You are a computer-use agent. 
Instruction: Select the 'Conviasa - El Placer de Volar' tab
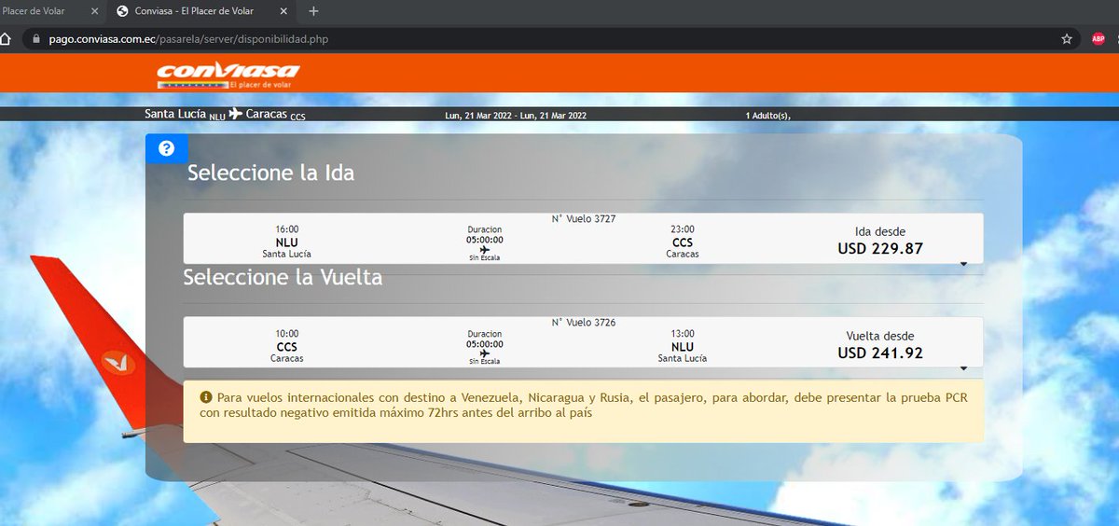tap(205, 11)
